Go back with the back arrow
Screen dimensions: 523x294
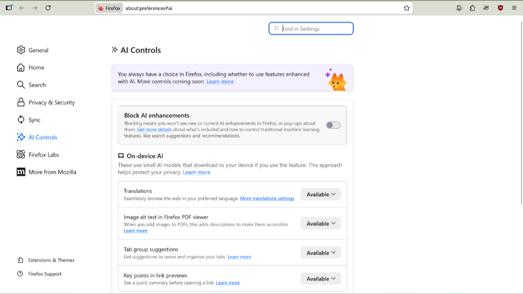pos(22,8)
